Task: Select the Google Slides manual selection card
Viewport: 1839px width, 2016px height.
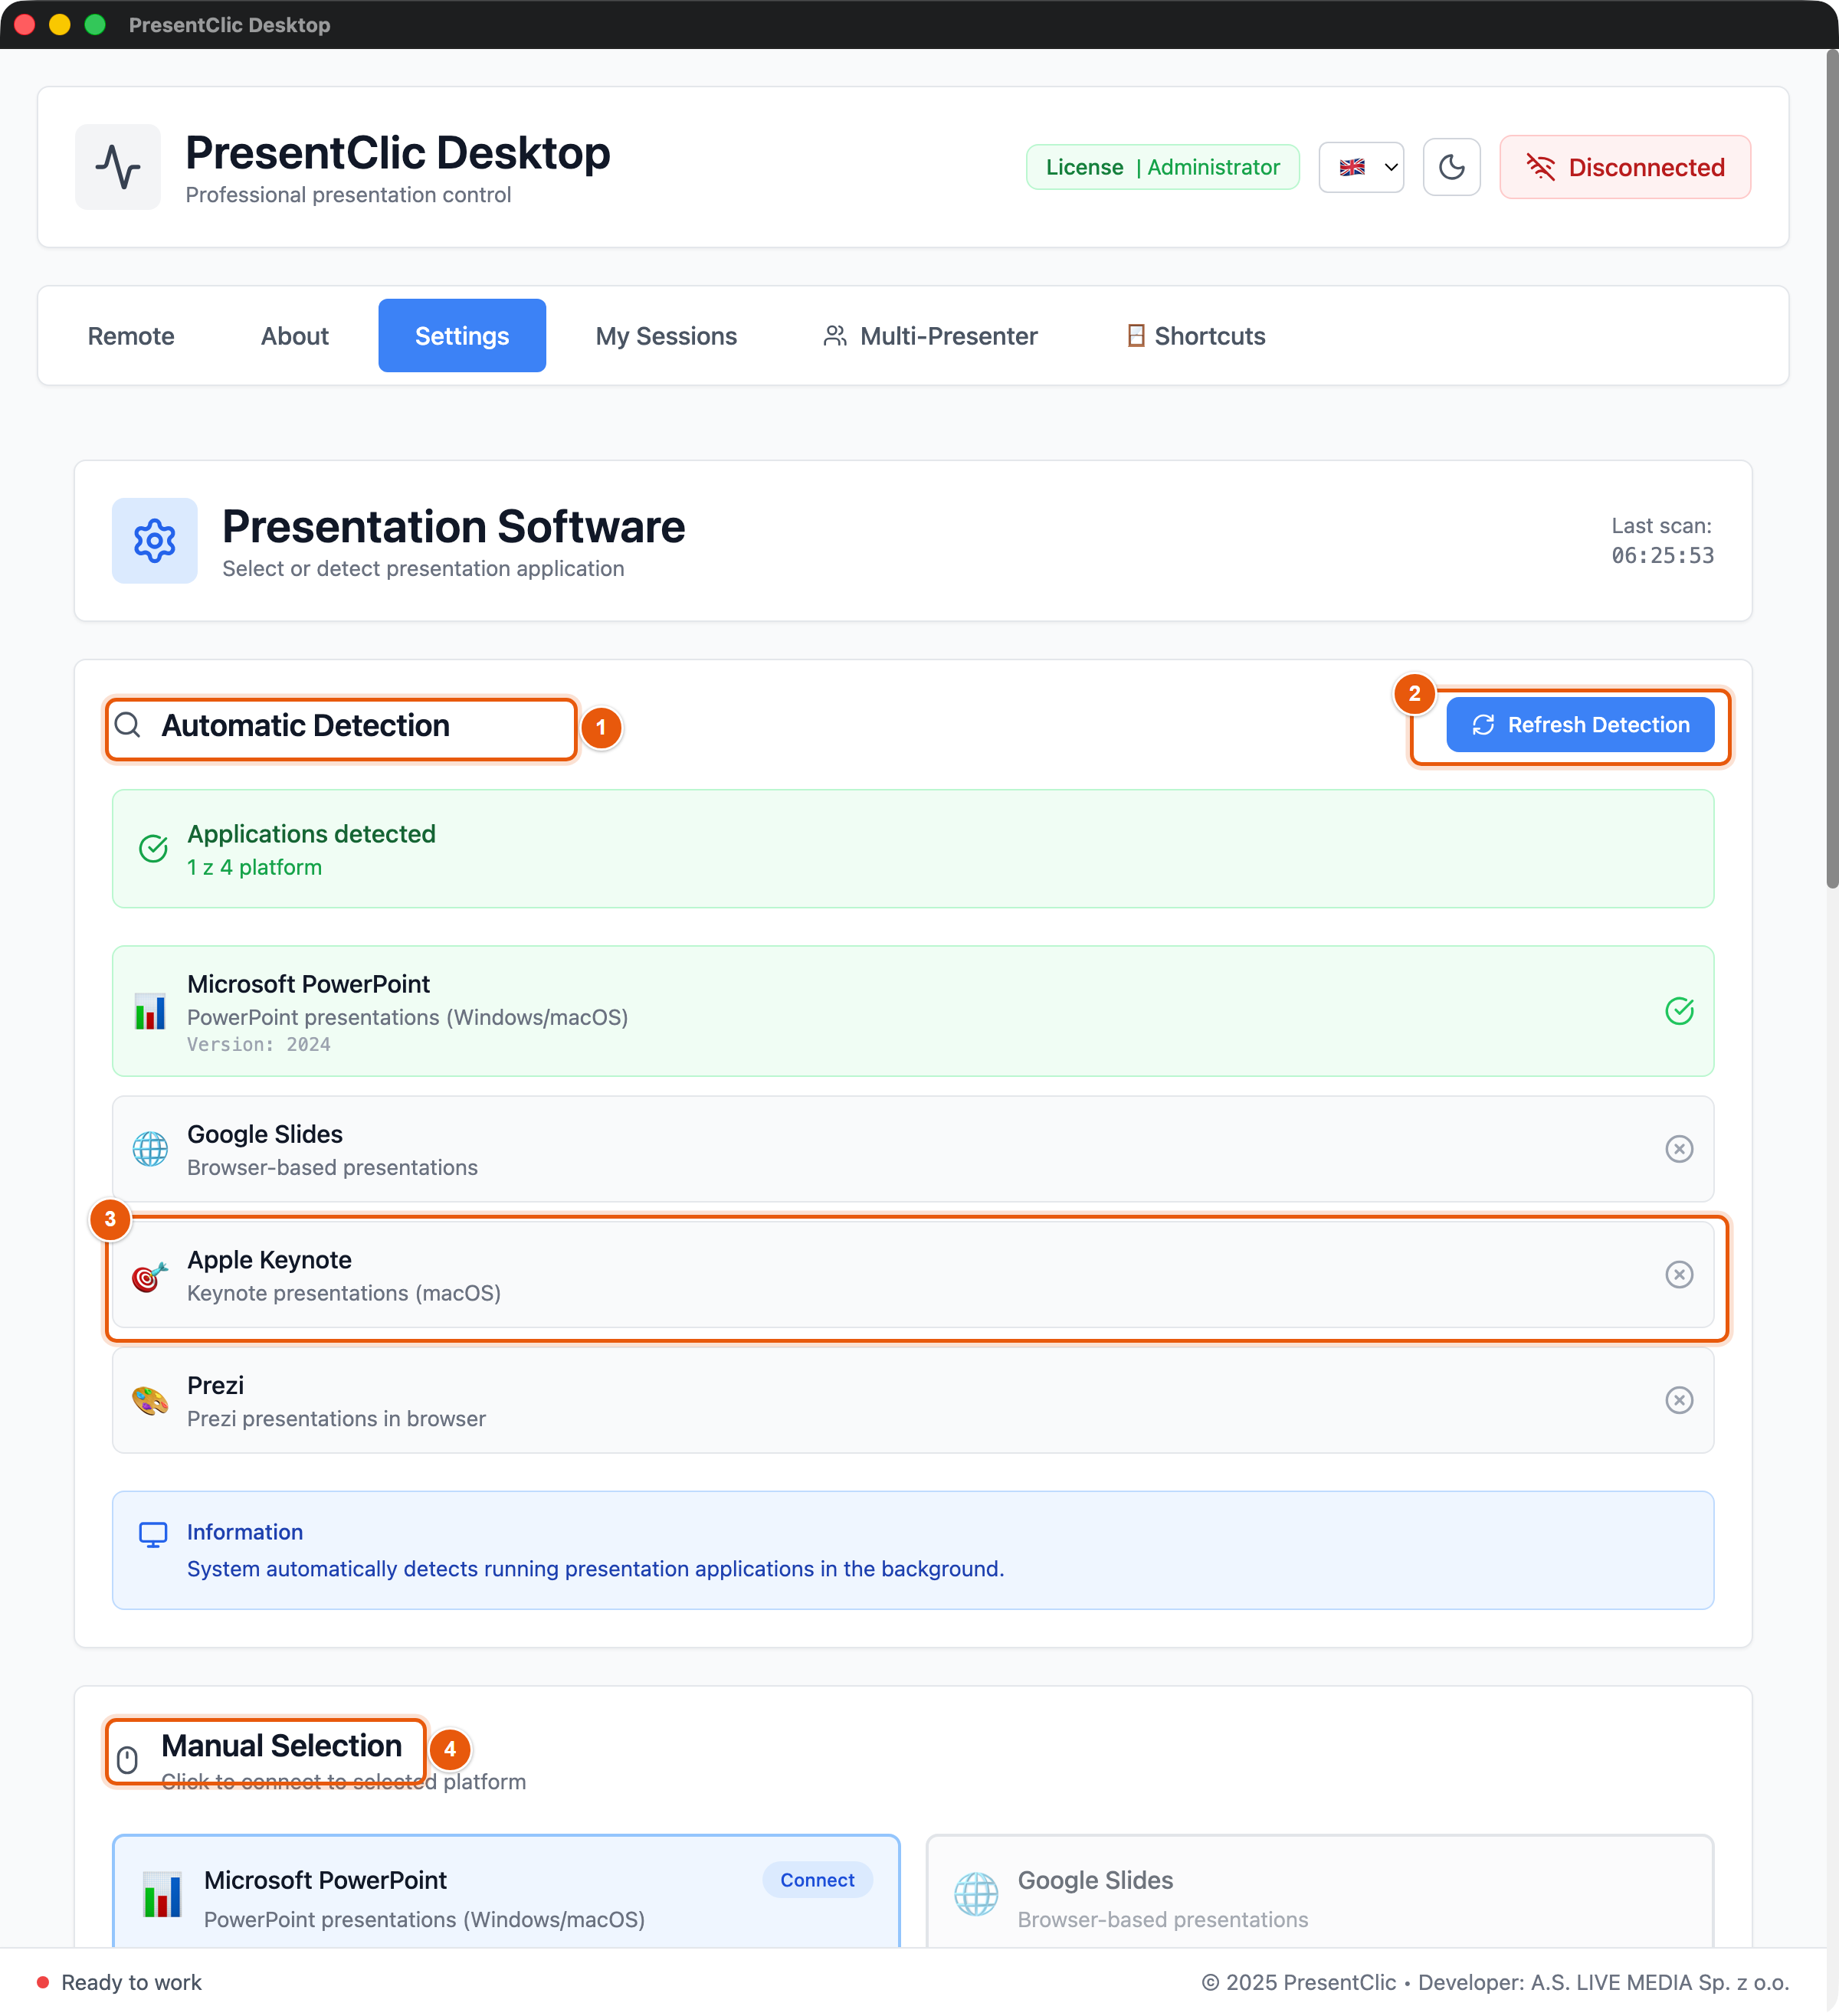Action: pos(1319,1892)
